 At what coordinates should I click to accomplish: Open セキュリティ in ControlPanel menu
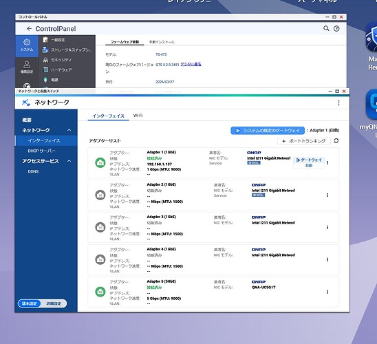(x=57, y=60)
